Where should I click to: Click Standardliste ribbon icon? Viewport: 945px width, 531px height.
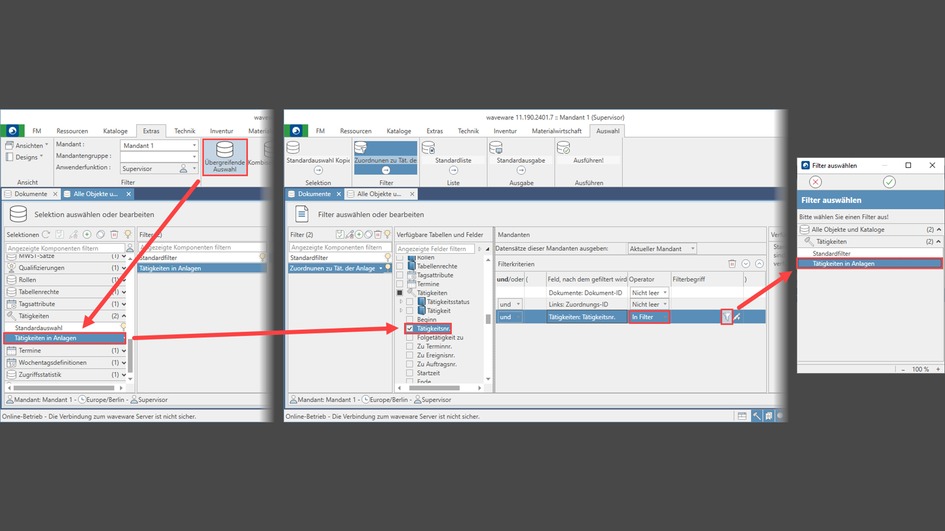(x=429, y=148)
